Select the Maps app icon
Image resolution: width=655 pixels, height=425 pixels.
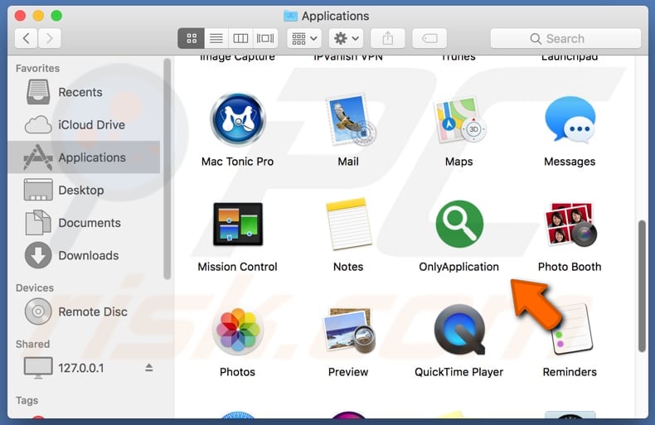459,120
